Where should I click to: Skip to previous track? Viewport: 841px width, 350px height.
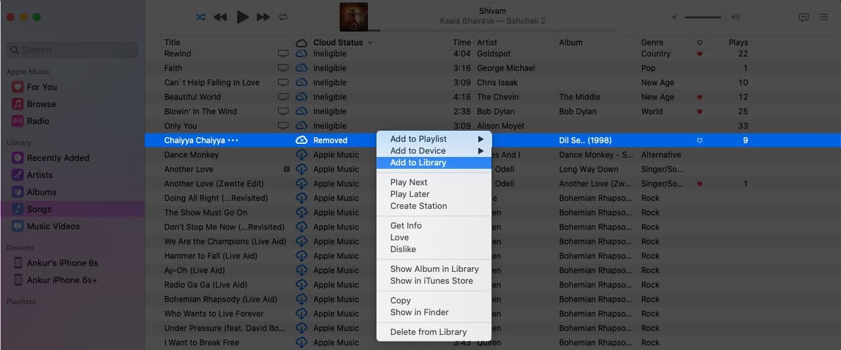pos(220,17)
